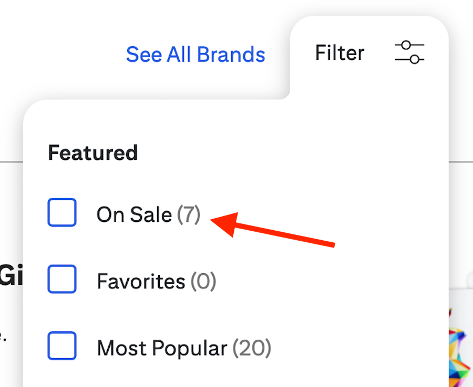Click the Most Popular (20) filter label
The image size is (473, 387).
point(183,347)
